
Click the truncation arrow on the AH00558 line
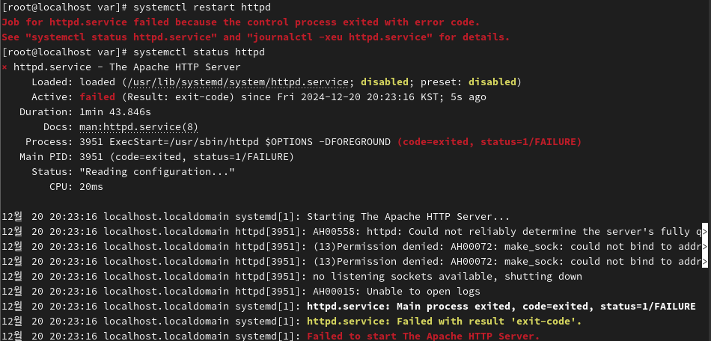[x=705, y=232]
